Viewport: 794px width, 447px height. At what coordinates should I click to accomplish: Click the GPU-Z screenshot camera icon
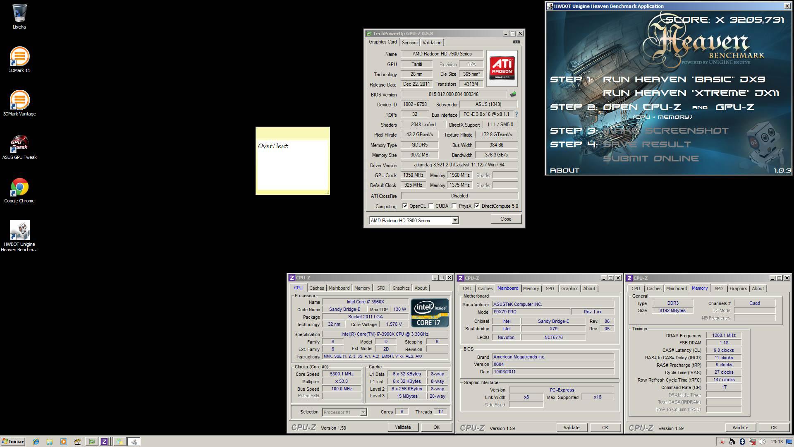(x=517, y=42)
